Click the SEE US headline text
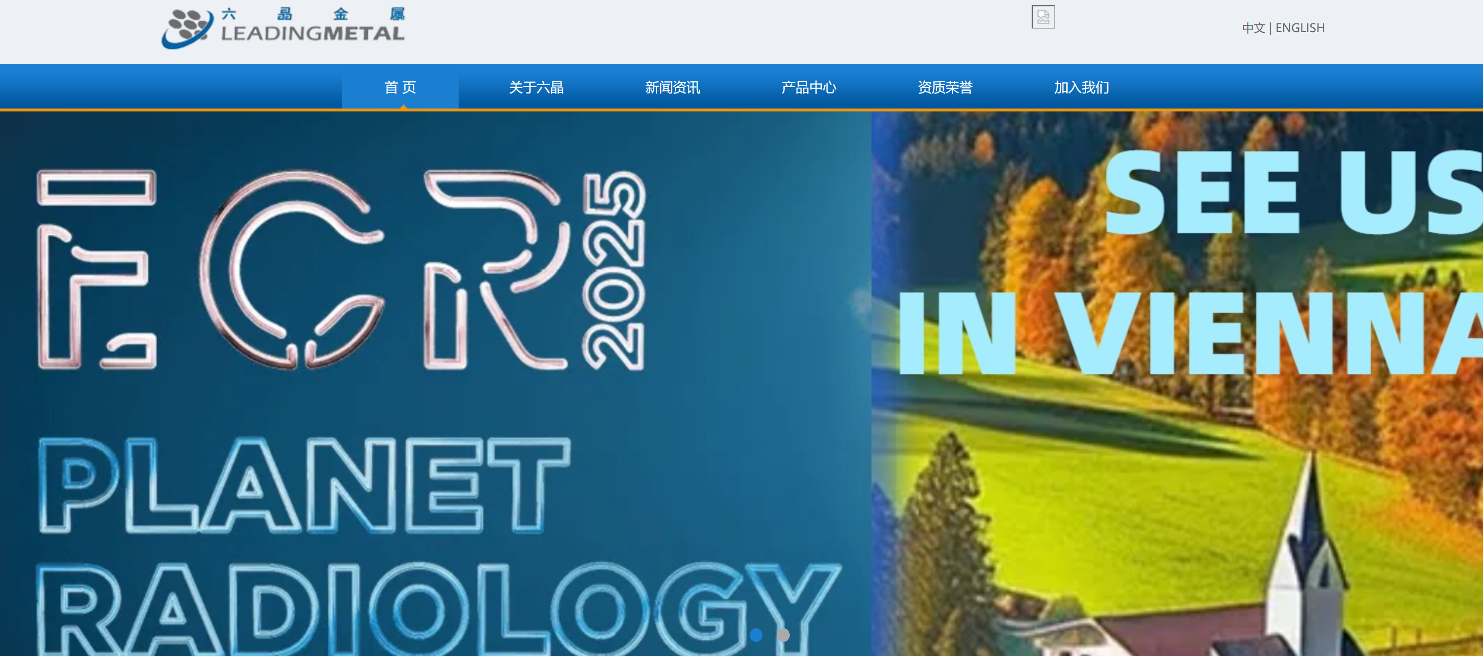The image size is (1483, 656). tap(1290, 193)
